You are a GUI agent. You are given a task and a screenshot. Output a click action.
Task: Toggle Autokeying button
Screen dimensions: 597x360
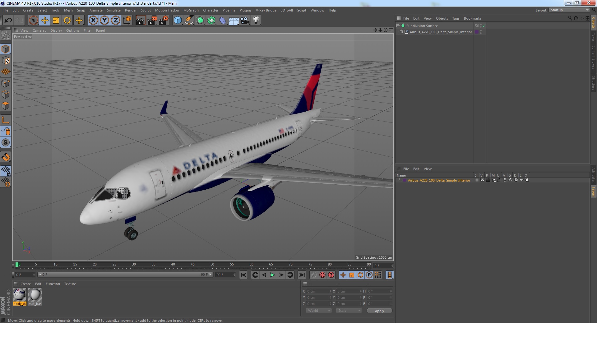click(x=322, y=275)
